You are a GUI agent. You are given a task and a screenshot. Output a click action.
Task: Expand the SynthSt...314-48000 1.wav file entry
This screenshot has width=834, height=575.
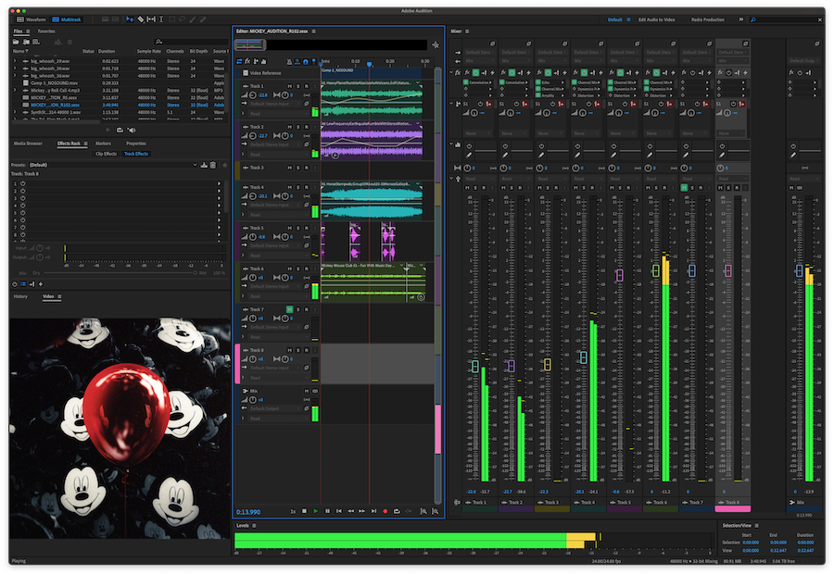point(15,112)
